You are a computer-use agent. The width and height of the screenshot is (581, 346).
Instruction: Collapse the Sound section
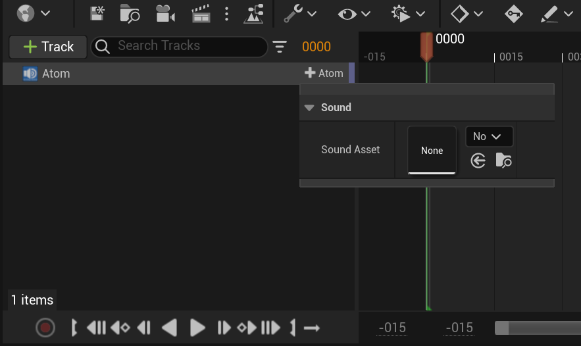[309, 108]
